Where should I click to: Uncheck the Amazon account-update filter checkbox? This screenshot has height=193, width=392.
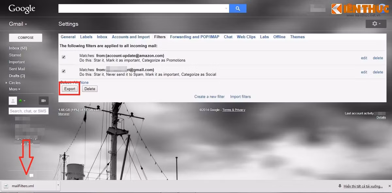(x=64, y=57)
